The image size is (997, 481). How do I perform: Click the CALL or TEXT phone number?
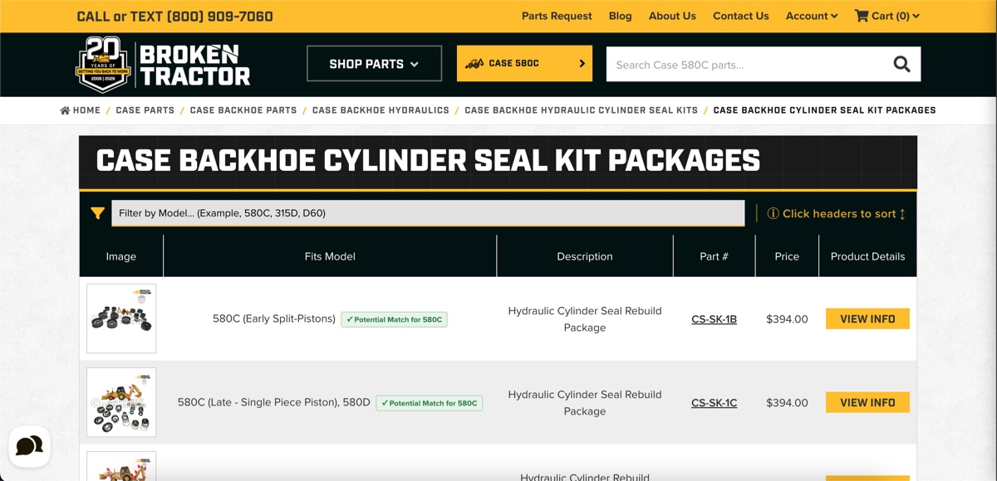click(x=174, y=17)
